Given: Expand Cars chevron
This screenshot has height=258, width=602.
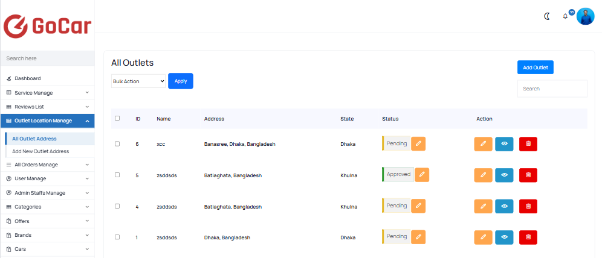Looking at the screenshot, I should tap(87, 249).
